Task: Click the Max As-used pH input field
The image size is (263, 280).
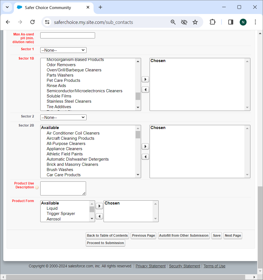Action: click(x=67, y=35)
